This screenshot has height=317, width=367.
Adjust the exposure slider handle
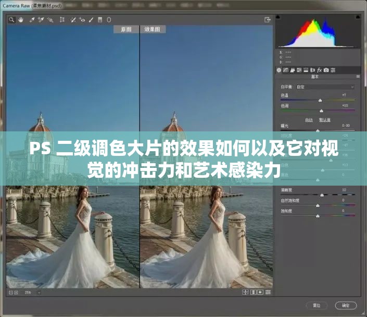[318, 130]
